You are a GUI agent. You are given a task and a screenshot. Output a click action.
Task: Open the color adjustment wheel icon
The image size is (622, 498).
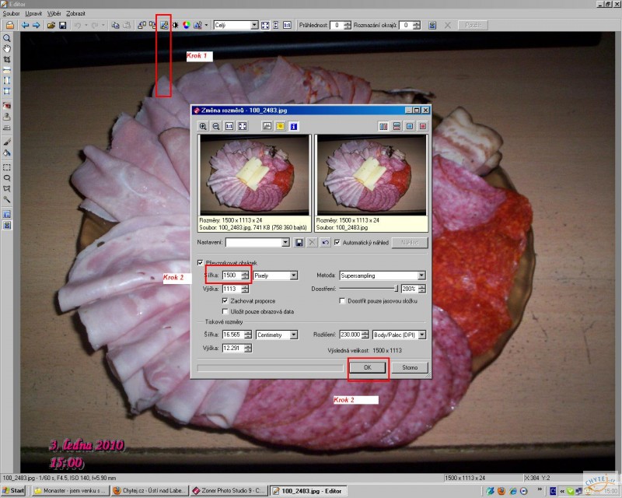pyautogui.click(x=186, y=26)
